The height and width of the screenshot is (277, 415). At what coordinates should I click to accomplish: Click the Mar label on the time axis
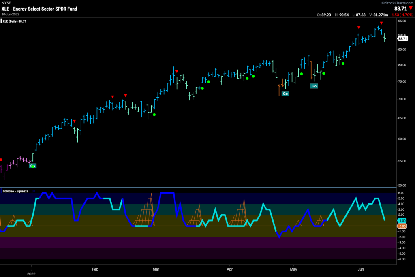point(156,269)
